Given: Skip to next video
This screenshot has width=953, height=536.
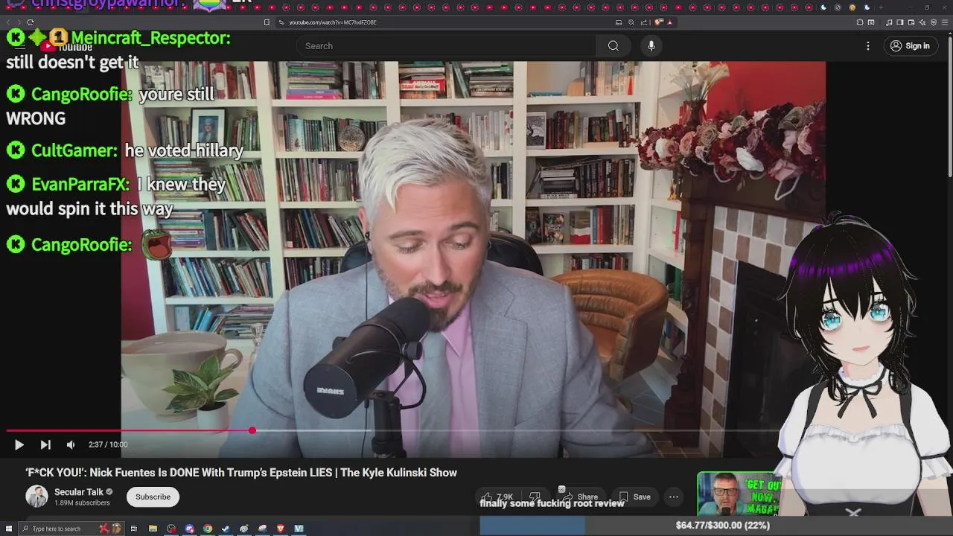Looking at the screenshot, I should (x=45, y=444).
